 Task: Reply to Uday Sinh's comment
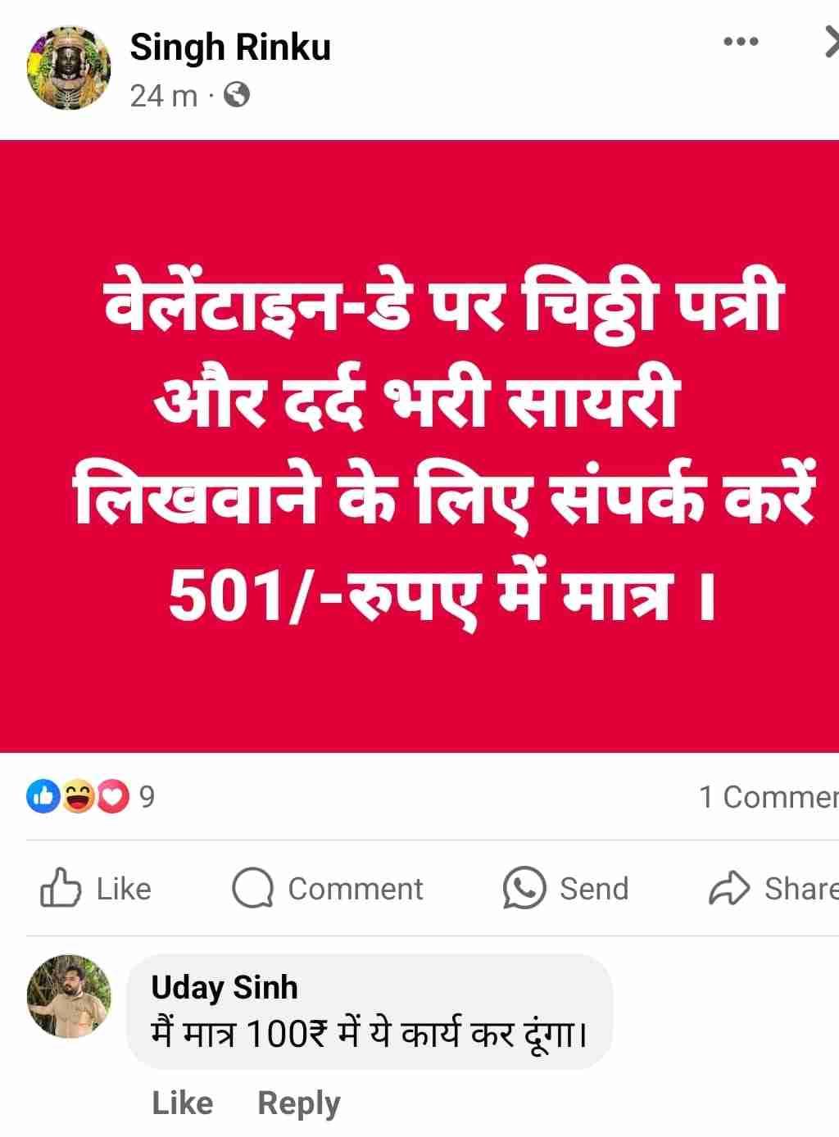tap(299, 1103)
